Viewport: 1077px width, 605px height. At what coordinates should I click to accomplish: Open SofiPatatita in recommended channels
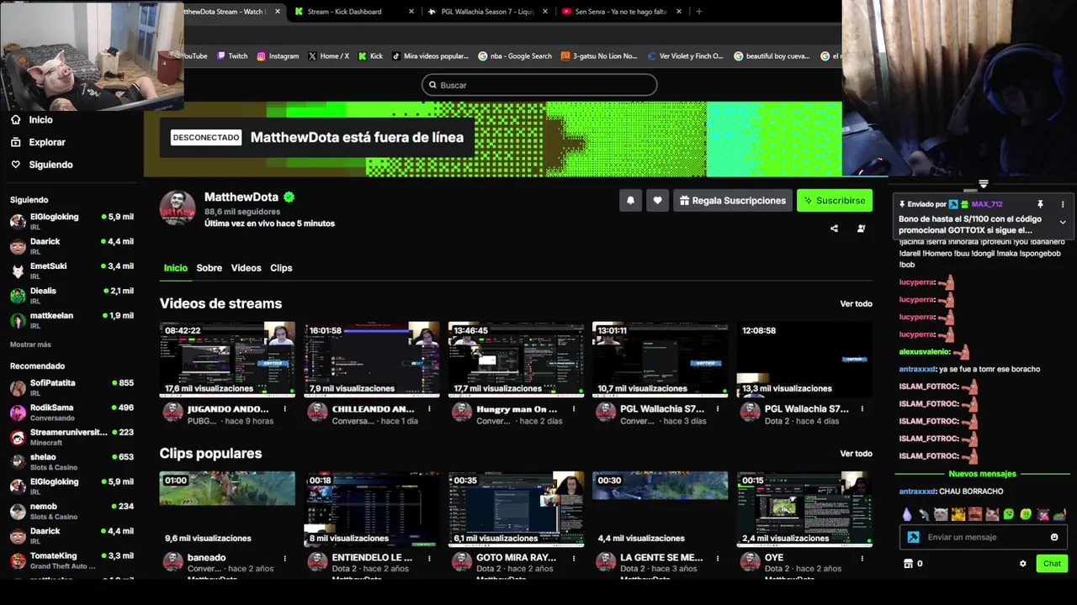(x=72, y=387)
